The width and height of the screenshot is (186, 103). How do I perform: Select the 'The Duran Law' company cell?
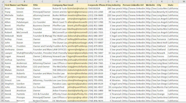60,43
